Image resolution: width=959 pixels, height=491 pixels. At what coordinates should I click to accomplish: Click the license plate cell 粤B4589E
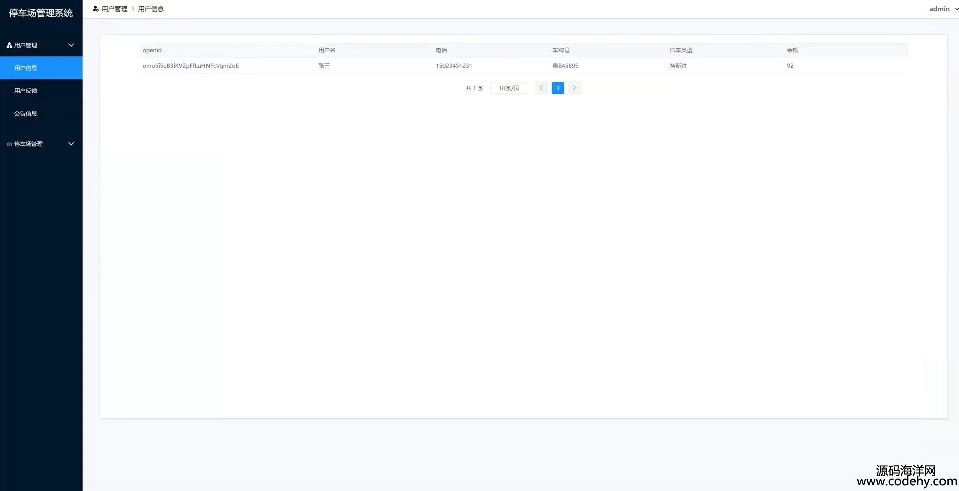pyautogui.click(x=565, y=66)
